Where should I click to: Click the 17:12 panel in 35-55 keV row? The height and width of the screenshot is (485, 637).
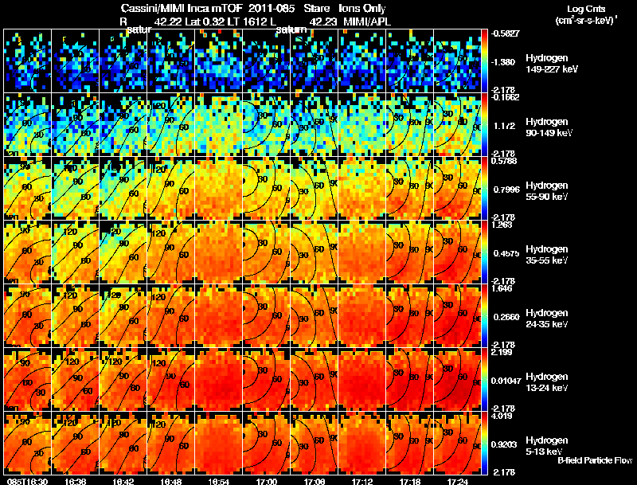coord(362,252)
